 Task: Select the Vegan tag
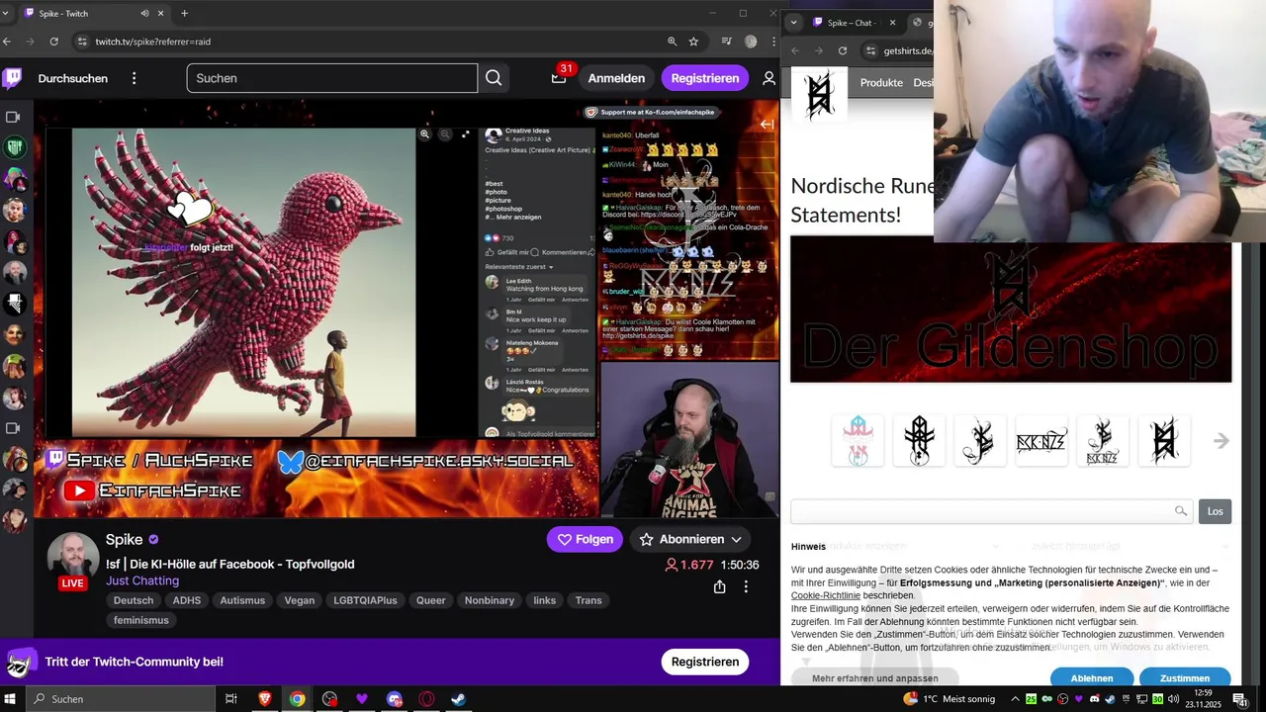point(300,600)
